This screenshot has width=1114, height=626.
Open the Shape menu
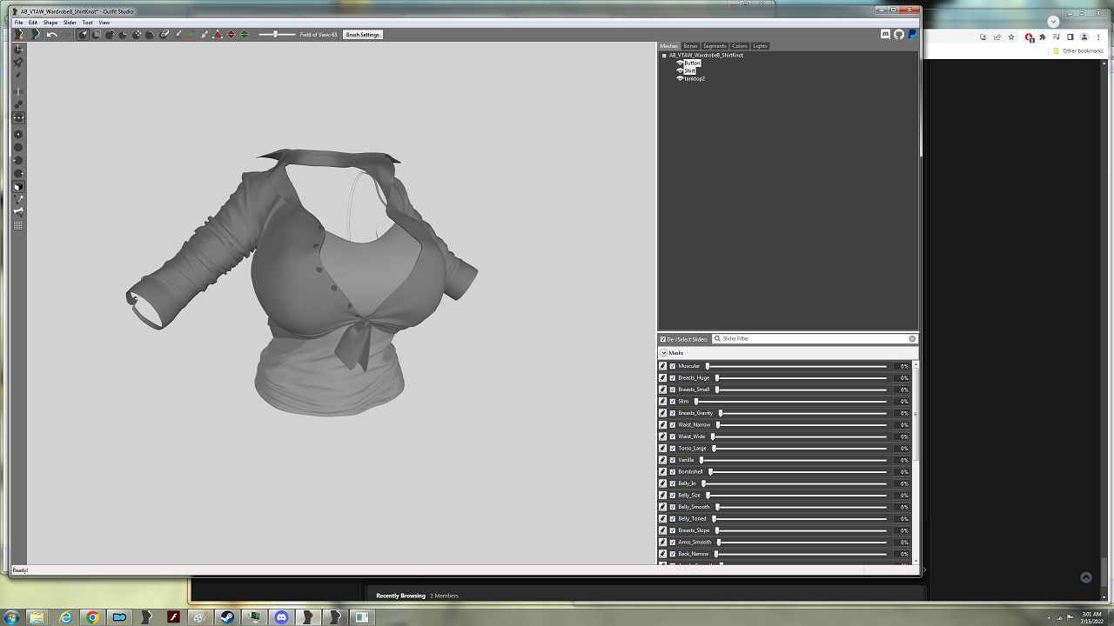pos(50,23)
